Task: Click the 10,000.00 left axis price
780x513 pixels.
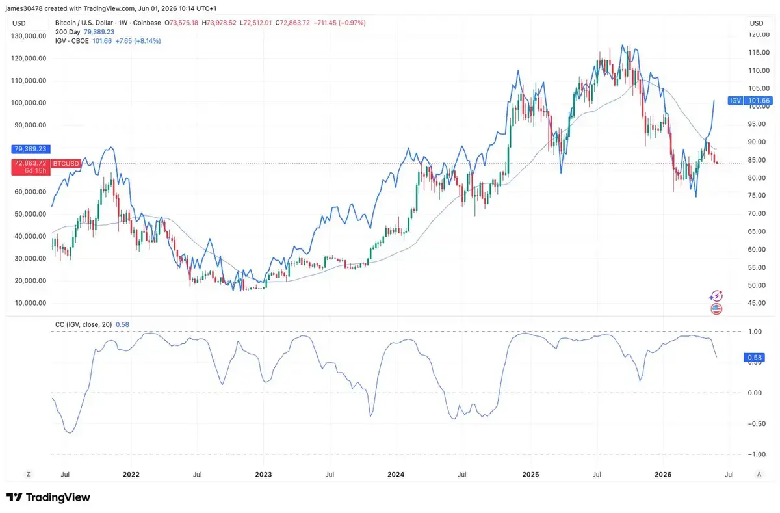Action: pos(31,303)
